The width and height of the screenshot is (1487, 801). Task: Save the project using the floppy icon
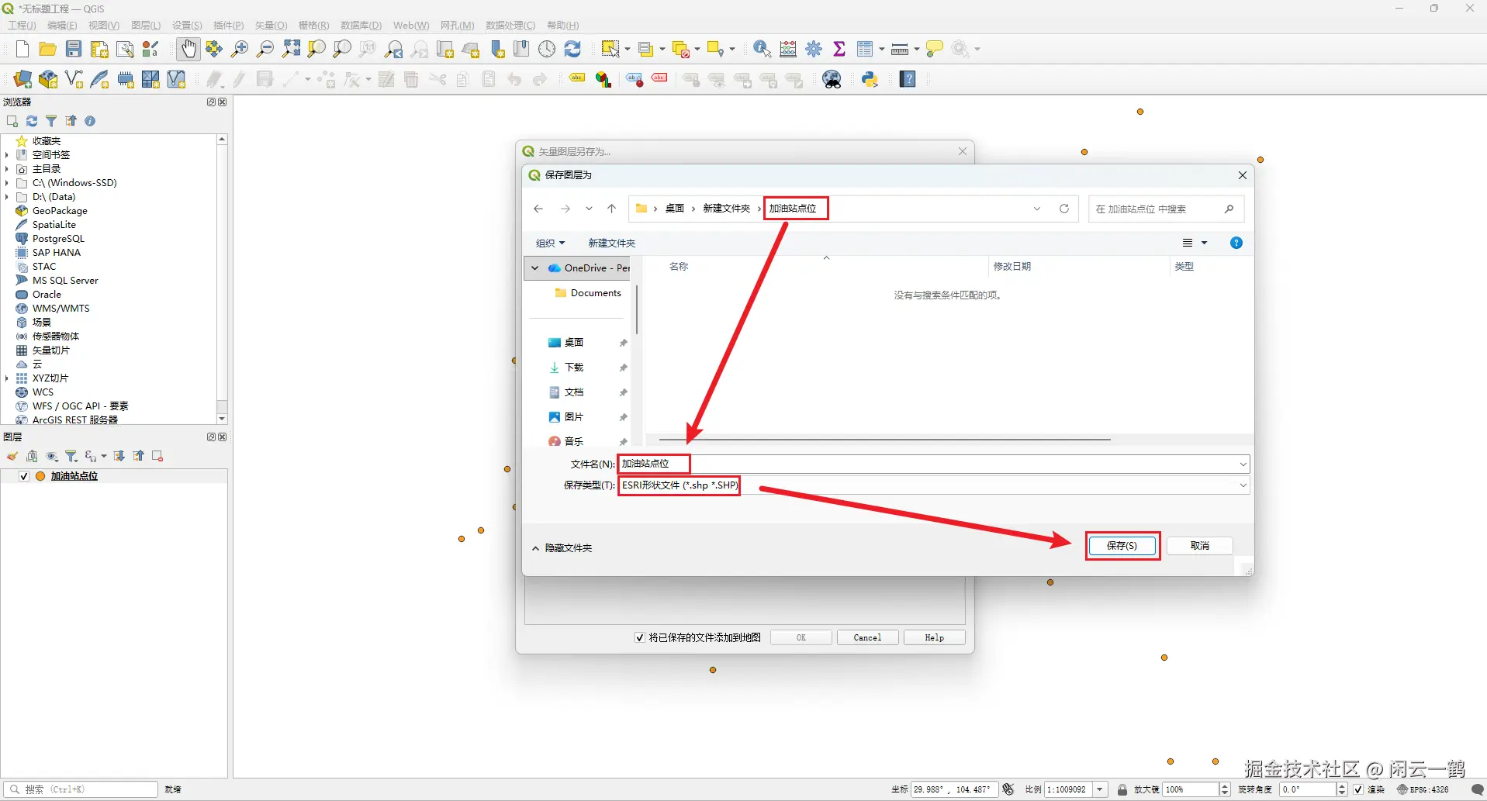pos(74,50)
